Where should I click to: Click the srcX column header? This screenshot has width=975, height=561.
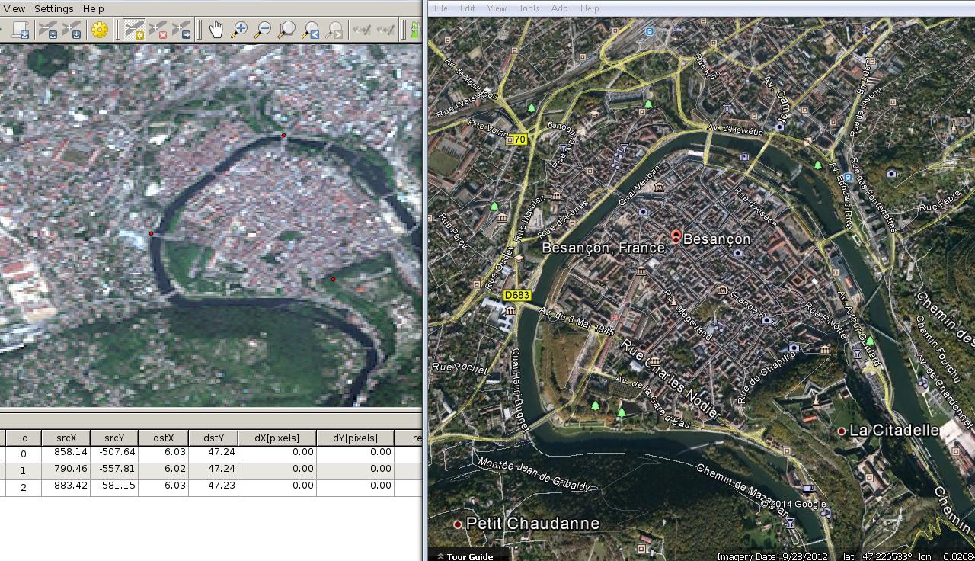coord(66,438)
